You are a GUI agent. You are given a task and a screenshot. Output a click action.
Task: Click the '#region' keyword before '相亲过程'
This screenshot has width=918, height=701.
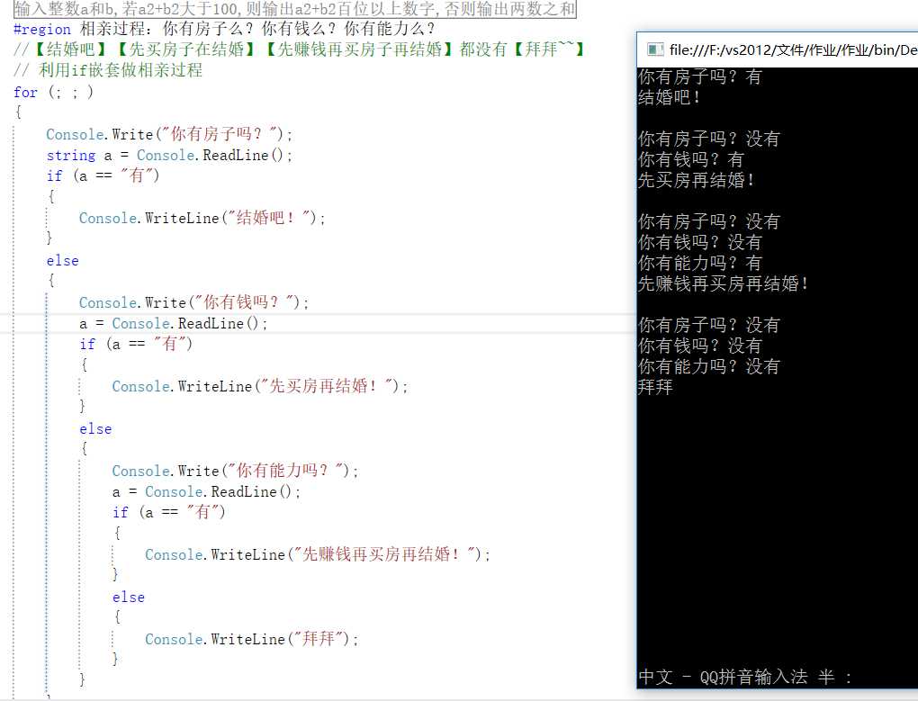pyautogui.click(x=42, y=29)
